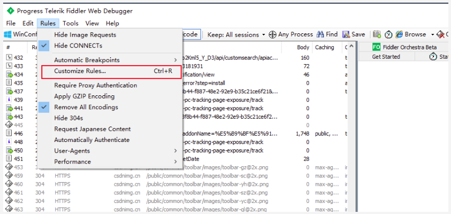
Task: Enable Apply GZIP Encoding
Action: pos(110,96)
